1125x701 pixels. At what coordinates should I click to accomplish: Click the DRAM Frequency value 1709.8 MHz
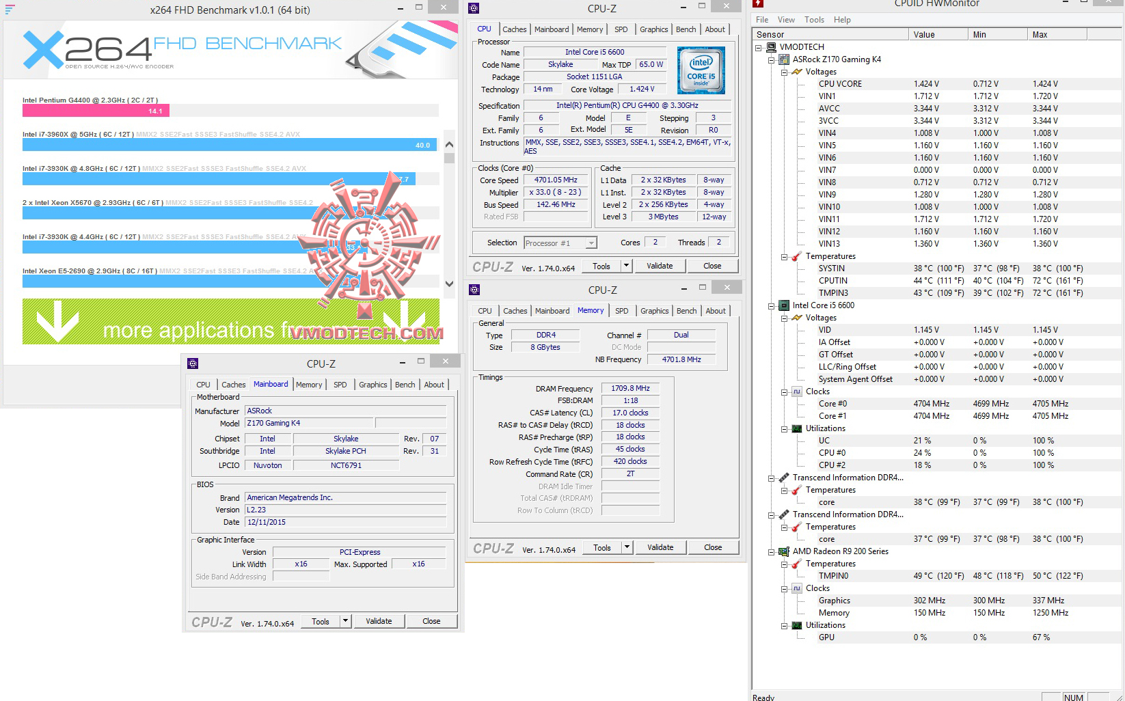[x=630, y=388]
